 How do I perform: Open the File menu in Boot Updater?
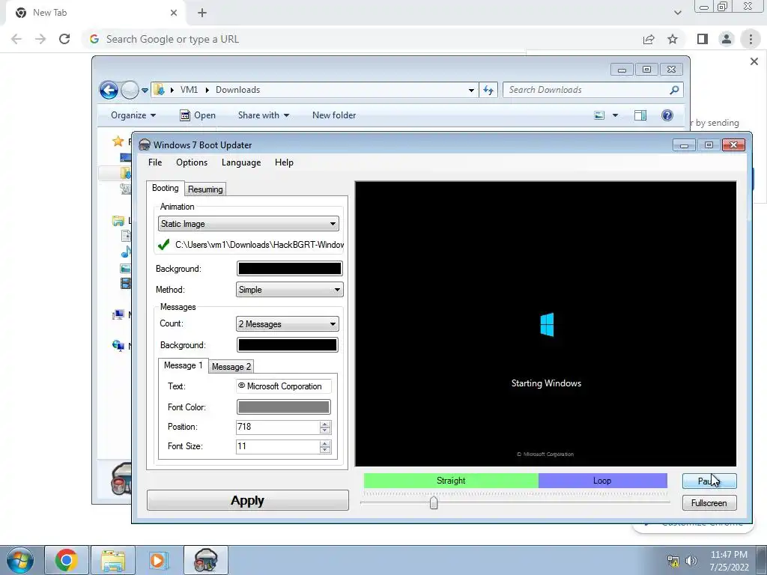[155, 162]
